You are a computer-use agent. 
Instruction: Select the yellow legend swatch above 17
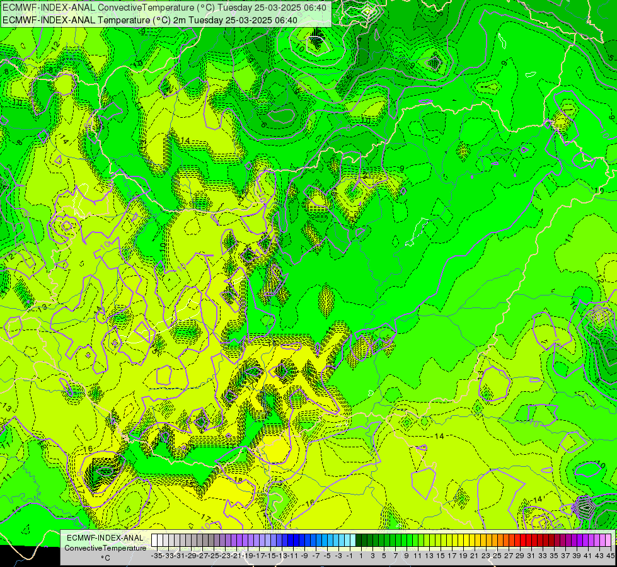click(449, 540)
